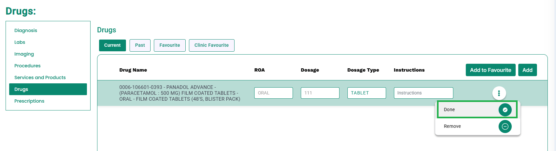Viewport: 556px width, 151px height.
Task: Open the Favourite tab
Action: [x=170, y=45]
